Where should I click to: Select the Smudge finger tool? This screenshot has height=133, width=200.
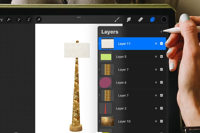pos(128,20)
